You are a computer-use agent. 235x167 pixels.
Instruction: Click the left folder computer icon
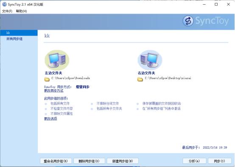click(57, 60)
